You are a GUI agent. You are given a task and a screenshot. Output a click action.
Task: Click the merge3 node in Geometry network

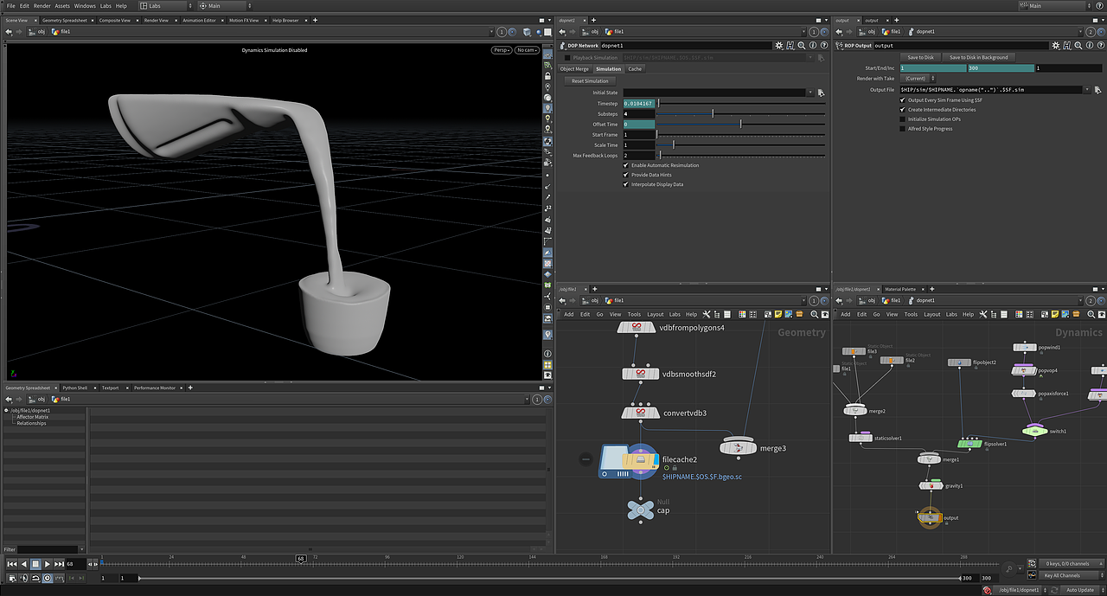pos(737,447)
